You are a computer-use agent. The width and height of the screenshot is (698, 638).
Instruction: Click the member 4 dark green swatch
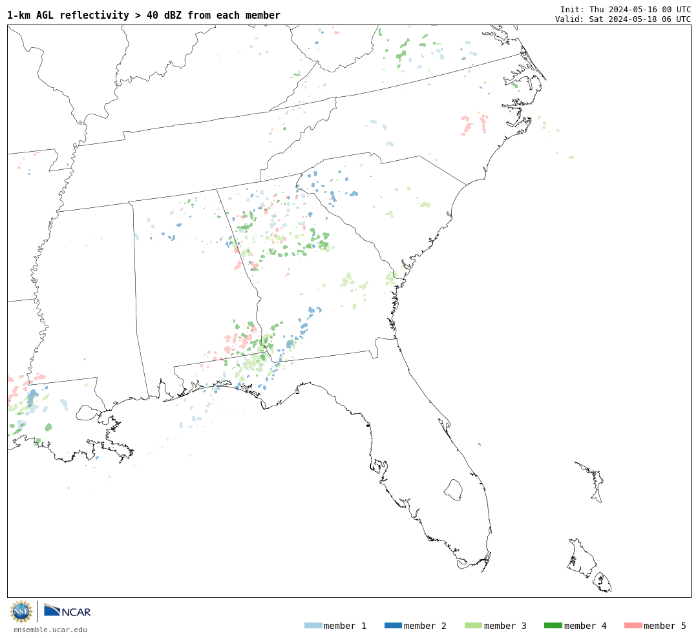click(x=553, y=626)
